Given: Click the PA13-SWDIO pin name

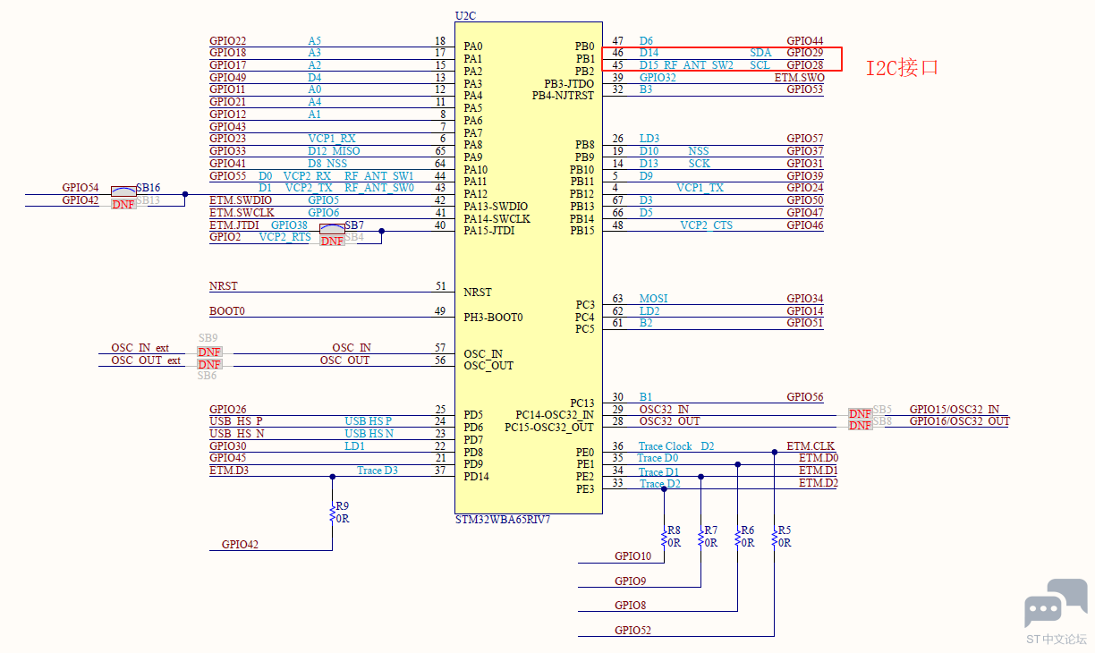Looking at the screenshot, I should (x=496, y=207).
